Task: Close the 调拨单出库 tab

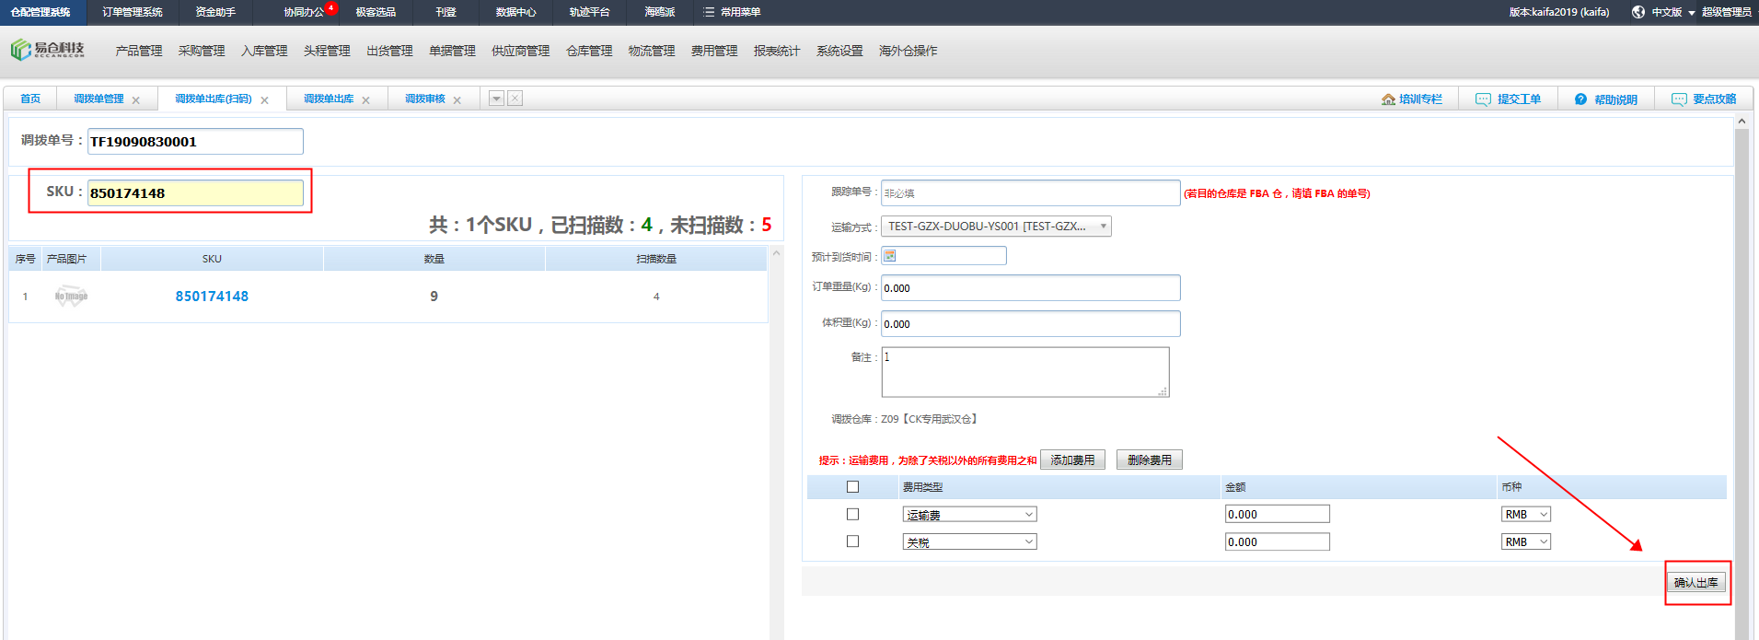Action: coord(365,100)
